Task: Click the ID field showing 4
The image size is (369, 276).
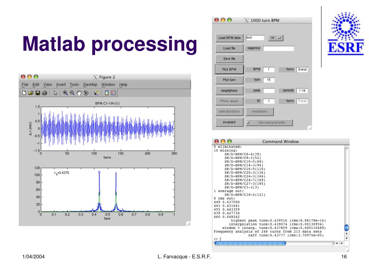Action: pos(269,101)
